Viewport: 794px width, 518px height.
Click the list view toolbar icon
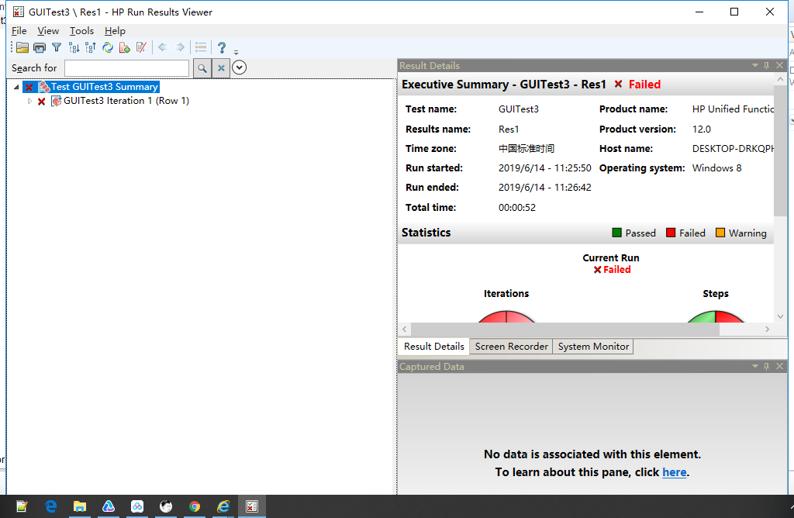pyautogui.click(x=201, y=47)
